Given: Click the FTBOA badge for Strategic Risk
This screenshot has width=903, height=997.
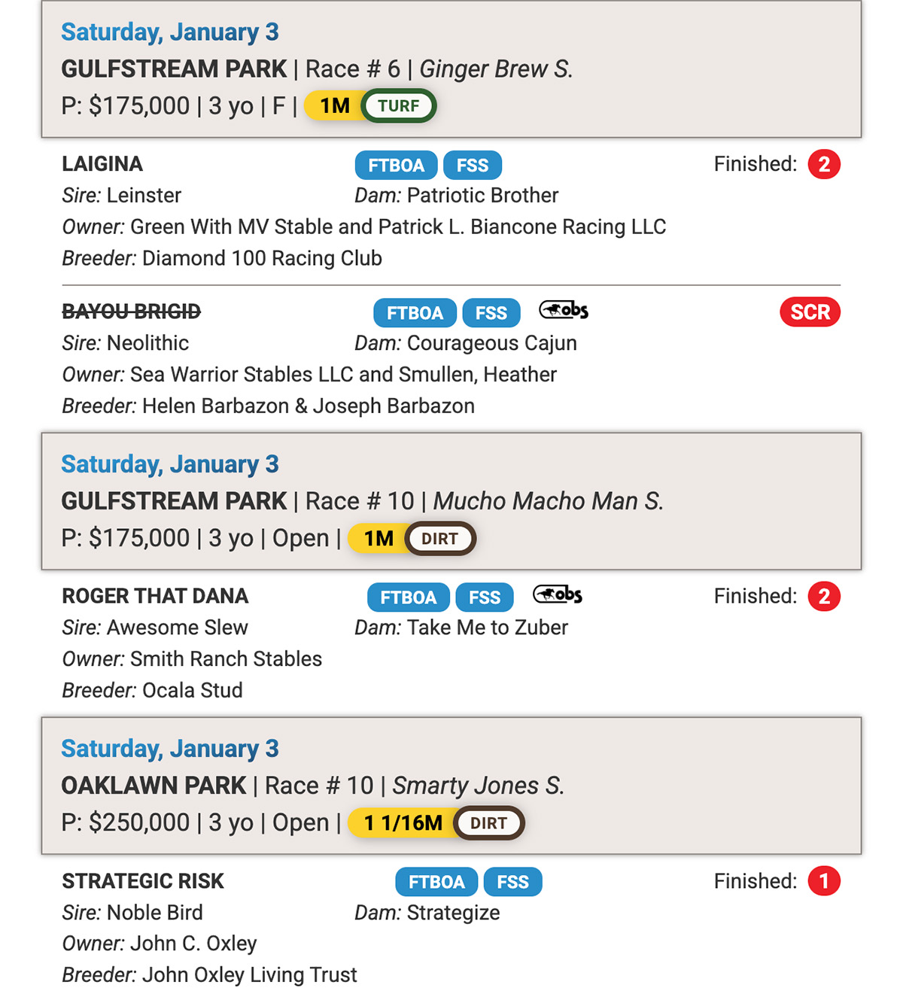Looking at the screenshot, I should (436, 882).
